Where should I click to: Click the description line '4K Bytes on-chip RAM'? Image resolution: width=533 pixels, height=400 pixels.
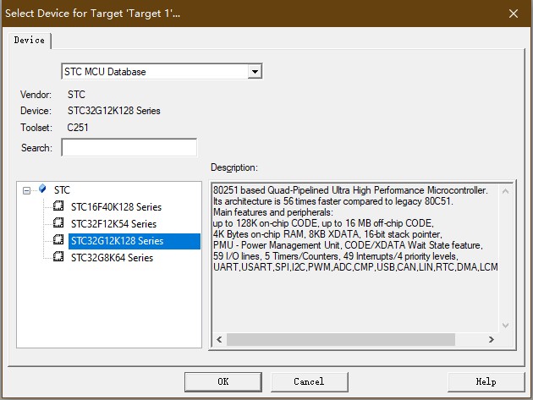tap(327, 234)
